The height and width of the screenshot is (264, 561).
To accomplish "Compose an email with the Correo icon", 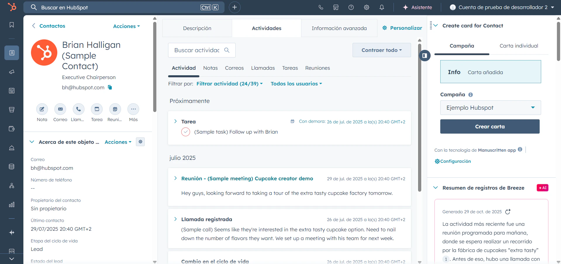I will [60, 109].
